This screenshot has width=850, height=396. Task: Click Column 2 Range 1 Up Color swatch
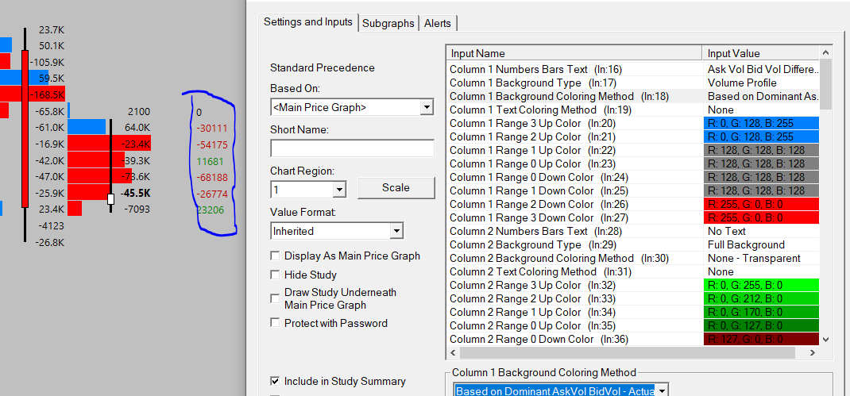[760, 313]
